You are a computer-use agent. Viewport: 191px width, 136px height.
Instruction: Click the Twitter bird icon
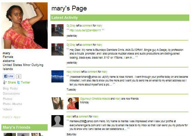tap(19, 82)
